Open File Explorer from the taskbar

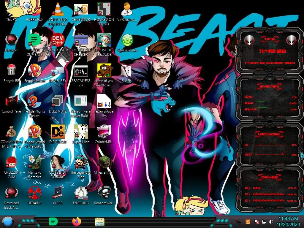[x=100, y=222]
